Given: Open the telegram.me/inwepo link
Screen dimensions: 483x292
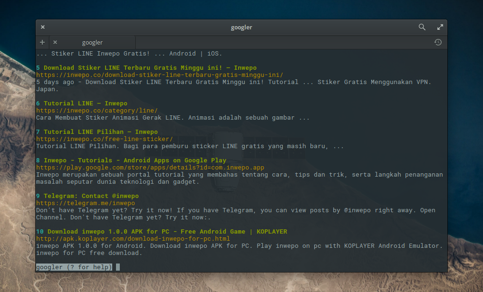Looking at the screenshot, I should tap(85, 203).
